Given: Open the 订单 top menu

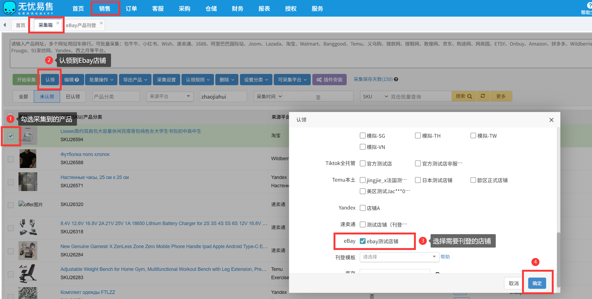Looking at the screenshot, I should [131, 9].
